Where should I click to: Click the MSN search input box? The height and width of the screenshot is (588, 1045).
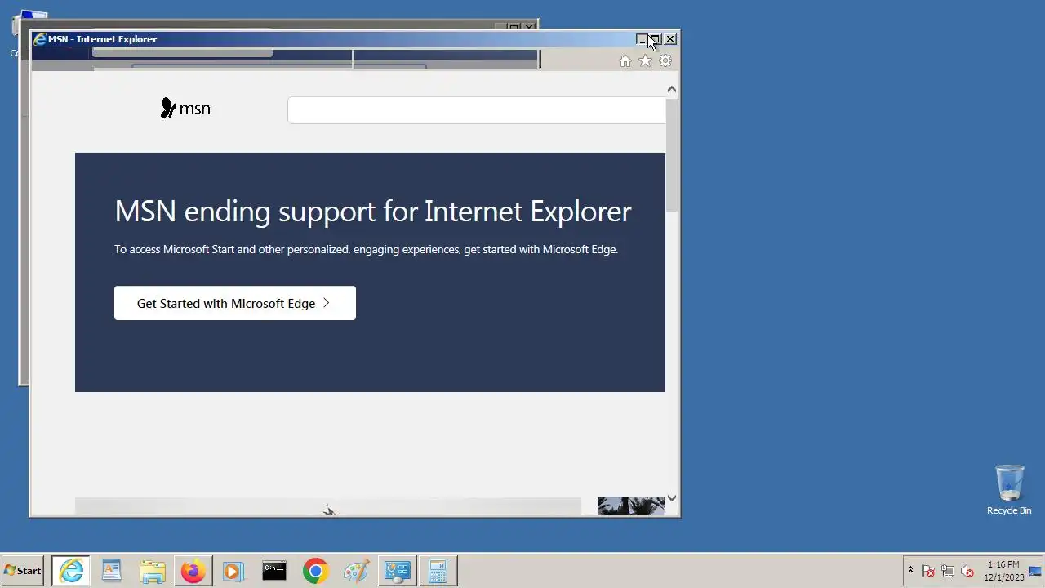[x=477, y=110]
